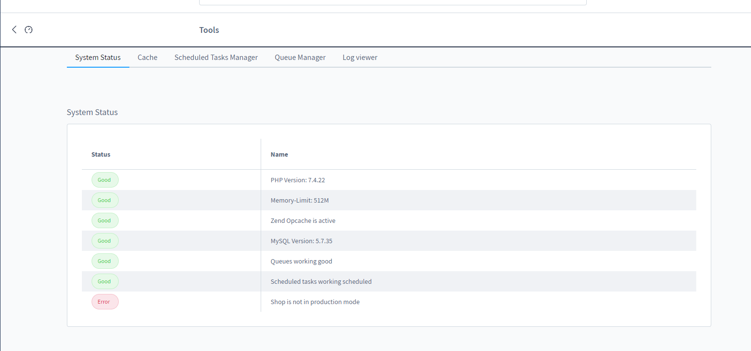Click the 'PHP Version: 7.4.22' entry
This screenshot has height=351, width=751.
pos(297,180)
